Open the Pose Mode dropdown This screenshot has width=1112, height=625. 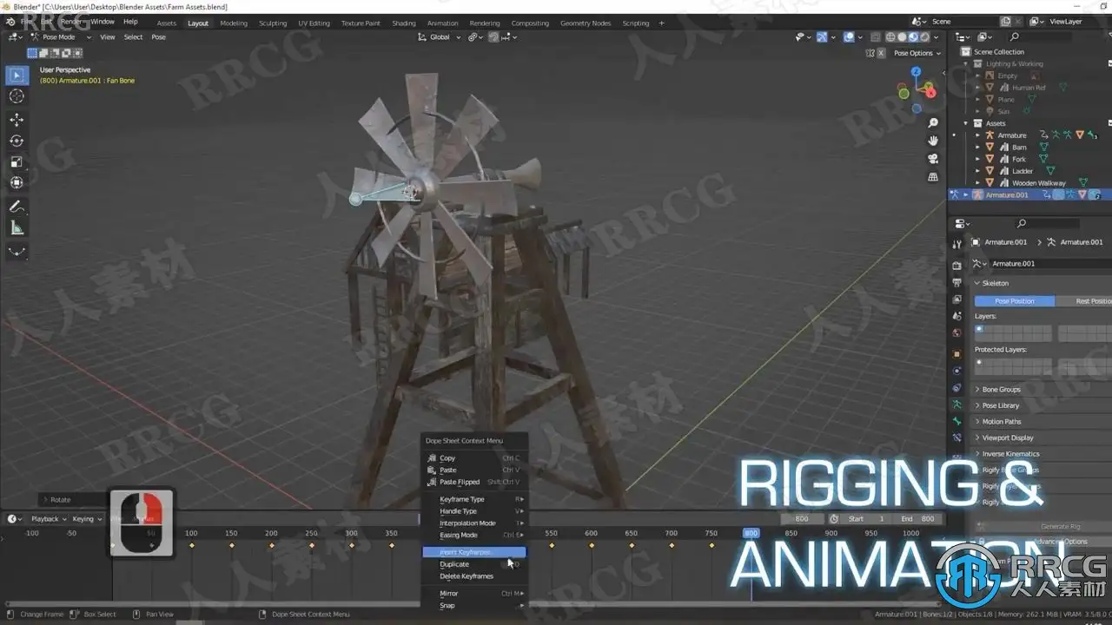(x=61, y=37)
